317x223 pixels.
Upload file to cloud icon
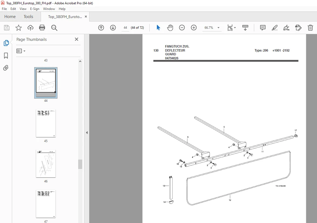(30, 28)
